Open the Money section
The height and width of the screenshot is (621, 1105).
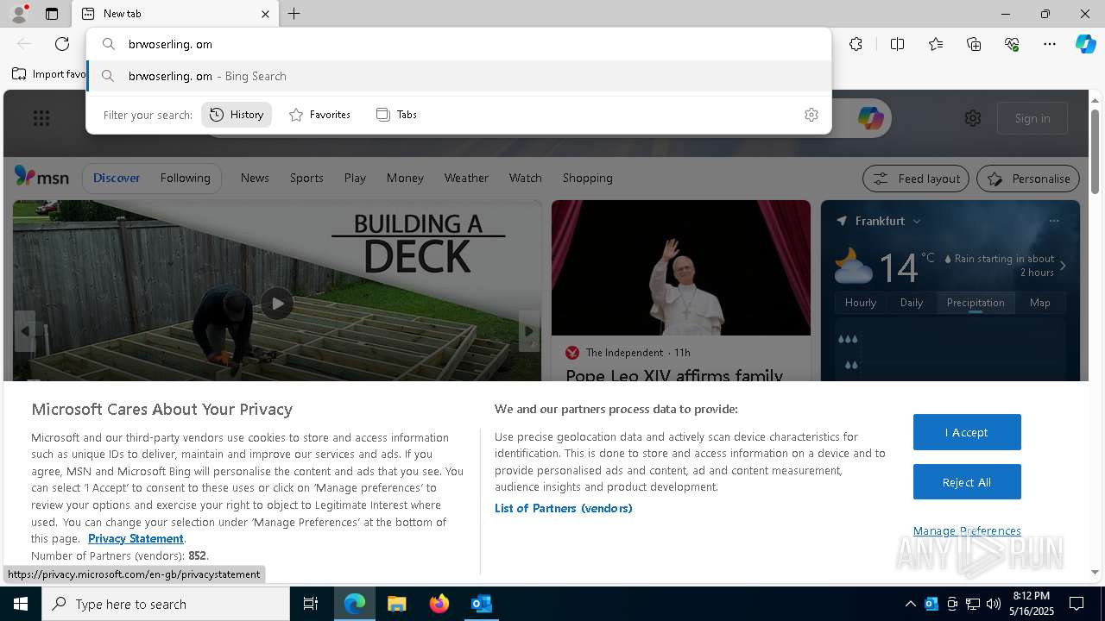coord(405,178)
